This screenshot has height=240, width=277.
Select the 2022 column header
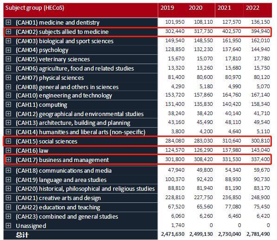[x=252, y=8]
